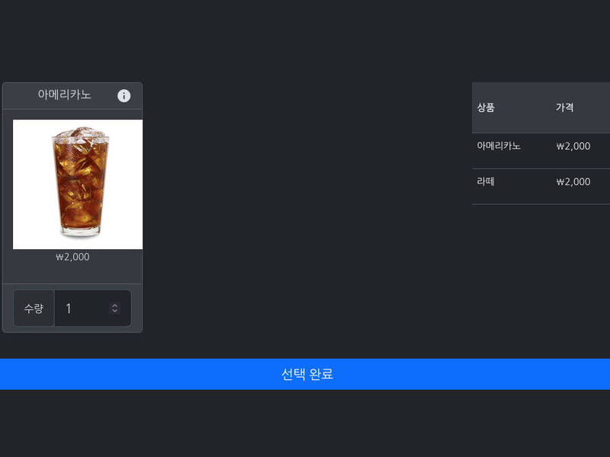Decrease quantity with the stepper down arrow
This screenshot has width=610, height=457.
pyautogui.click(x=114, y=311)
